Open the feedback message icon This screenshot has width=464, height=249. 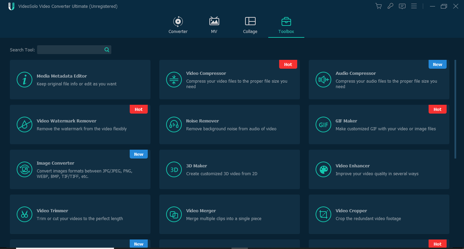tap(402, 6)
